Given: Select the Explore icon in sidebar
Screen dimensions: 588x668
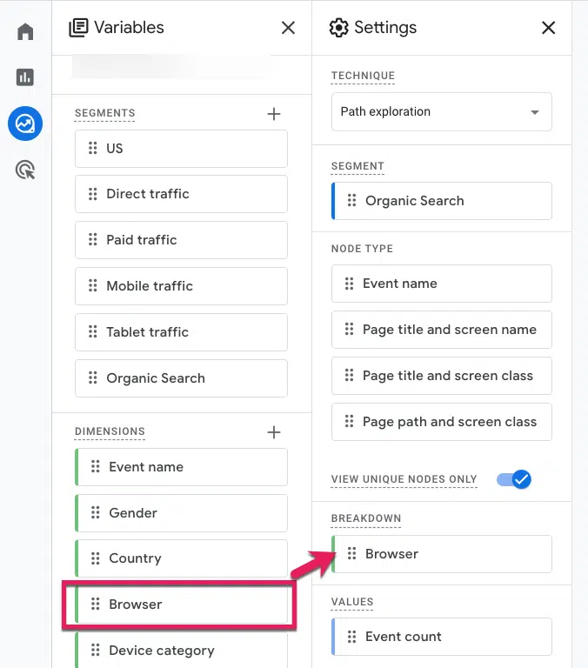Looking at the screenshot, I should tap(25, 124).
